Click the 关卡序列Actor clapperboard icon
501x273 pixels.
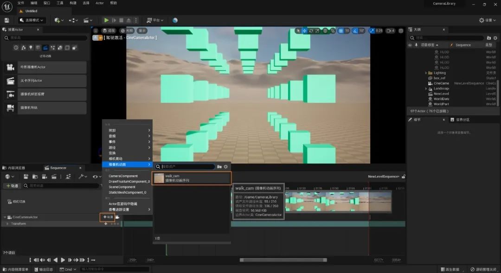pos(10,81)
